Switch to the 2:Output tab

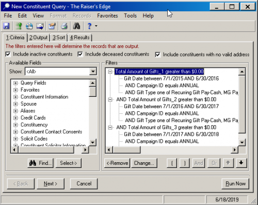[x=38, y=38]
